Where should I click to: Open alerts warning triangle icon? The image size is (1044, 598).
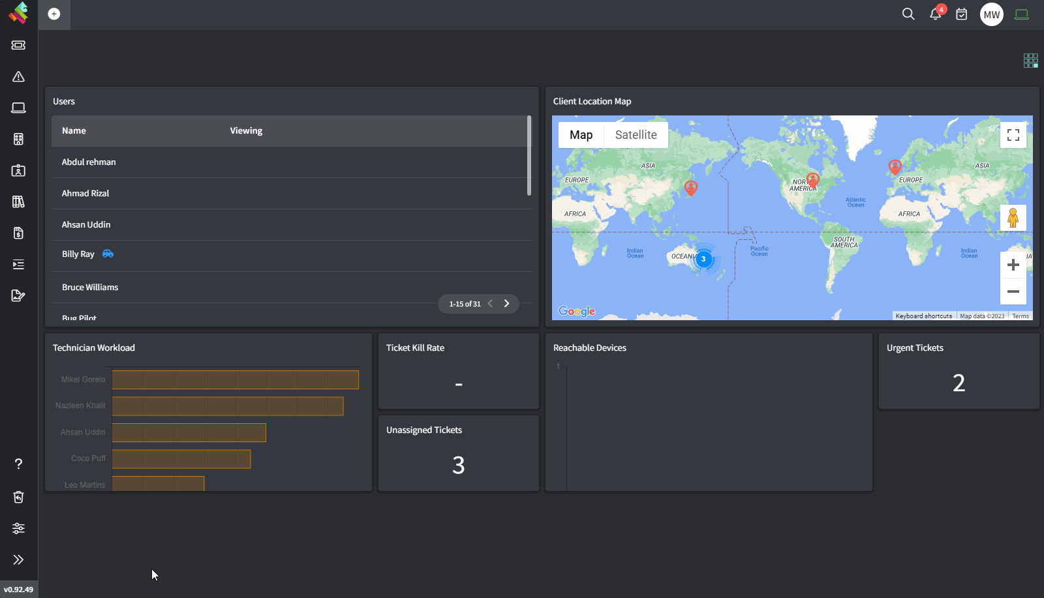pyautogui.click(x=18, y=76)
